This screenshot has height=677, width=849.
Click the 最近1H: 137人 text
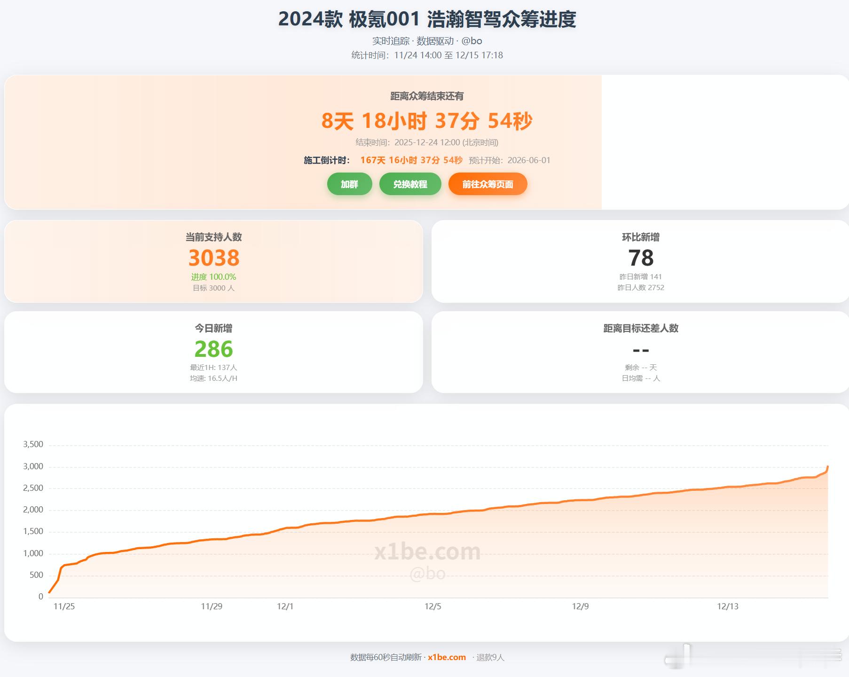point(213,367)
